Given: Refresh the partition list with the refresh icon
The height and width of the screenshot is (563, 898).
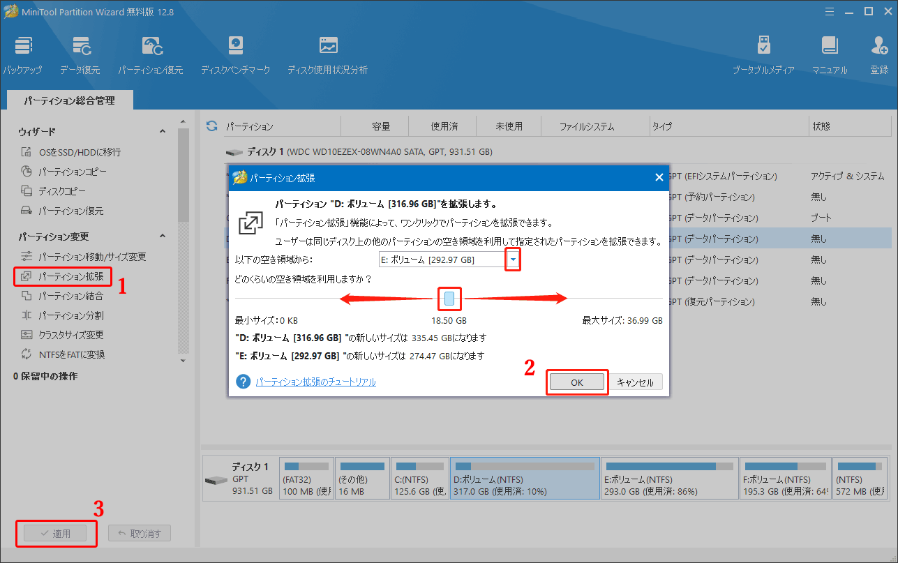Looking at the screenshot, I should 212,126.
